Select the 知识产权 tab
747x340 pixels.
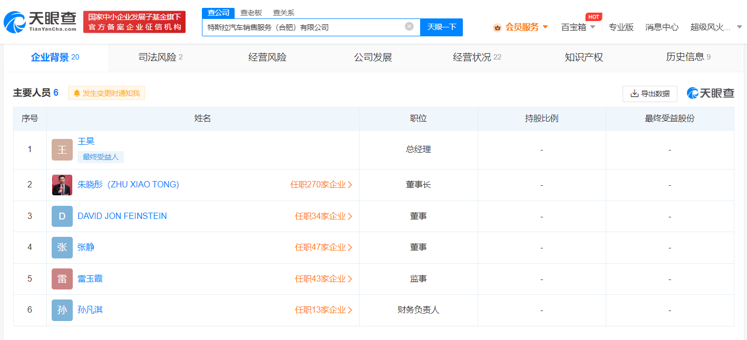[584, 57]
